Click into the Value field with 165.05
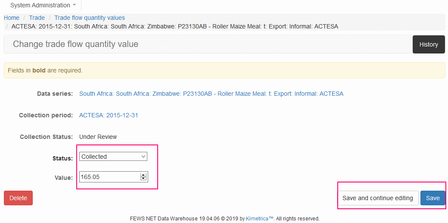This screenshot has height=223, width=448. (x=109, y=177)
